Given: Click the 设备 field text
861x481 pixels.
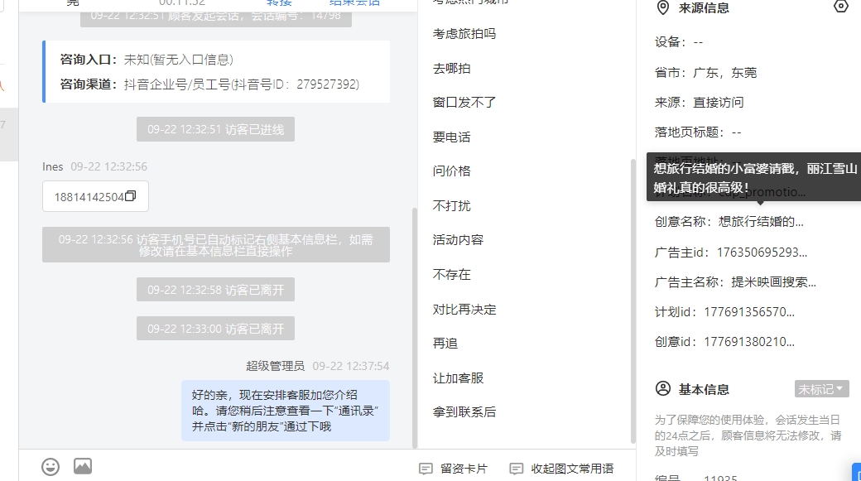Looking at the screenshot, I should 679,42.
